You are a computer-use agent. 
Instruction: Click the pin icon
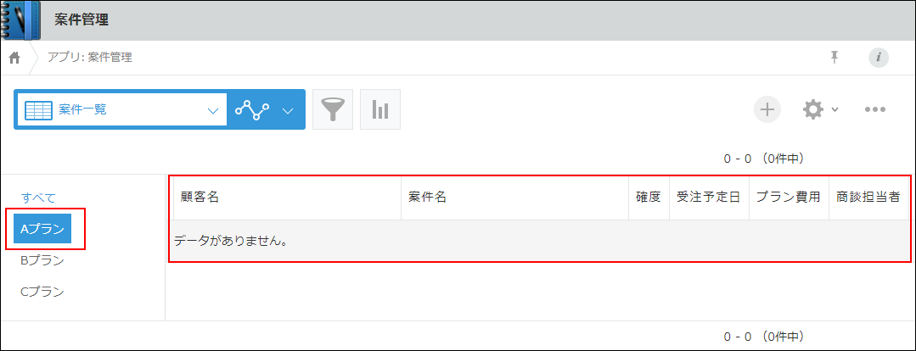pyautogui.click(x=835, y=58)
